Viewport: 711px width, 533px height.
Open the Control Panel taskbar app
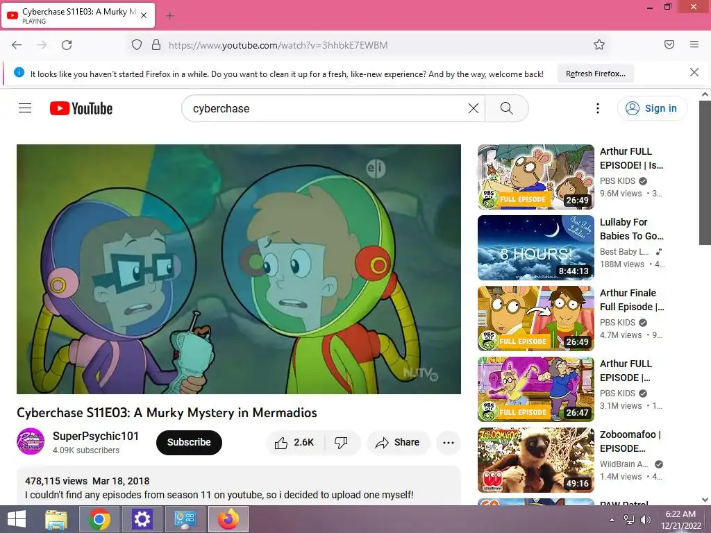pyautogui.click(x=185, y=519)
